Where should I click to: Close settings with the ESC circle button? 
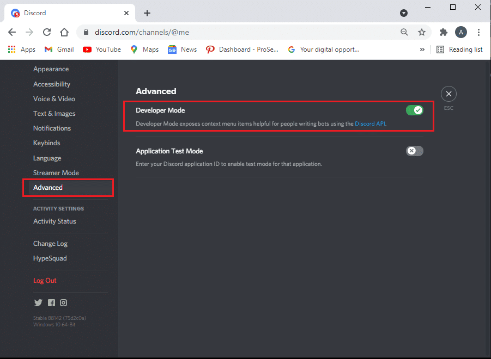tap(448, 94)
